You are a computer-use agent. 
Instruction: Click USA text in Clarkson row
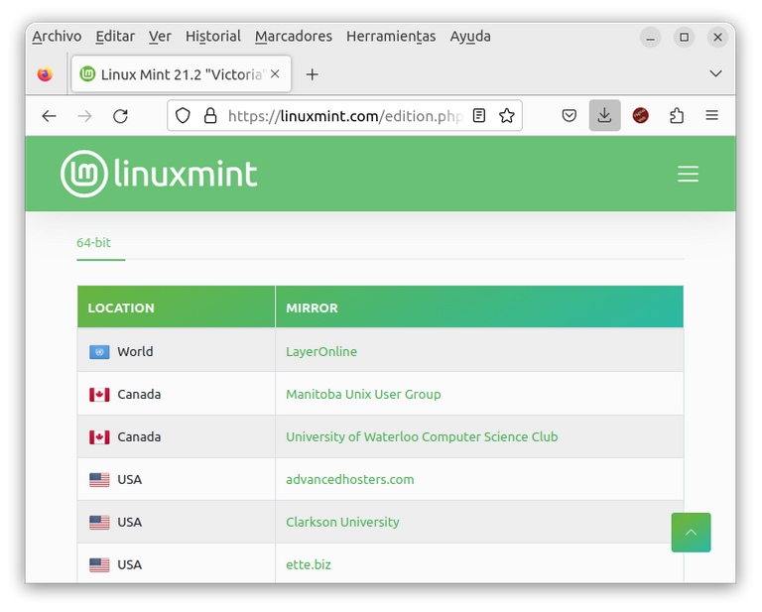coord(130,523)
